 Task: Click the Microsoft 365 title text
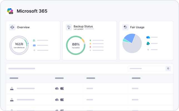[x=32, y=11]
